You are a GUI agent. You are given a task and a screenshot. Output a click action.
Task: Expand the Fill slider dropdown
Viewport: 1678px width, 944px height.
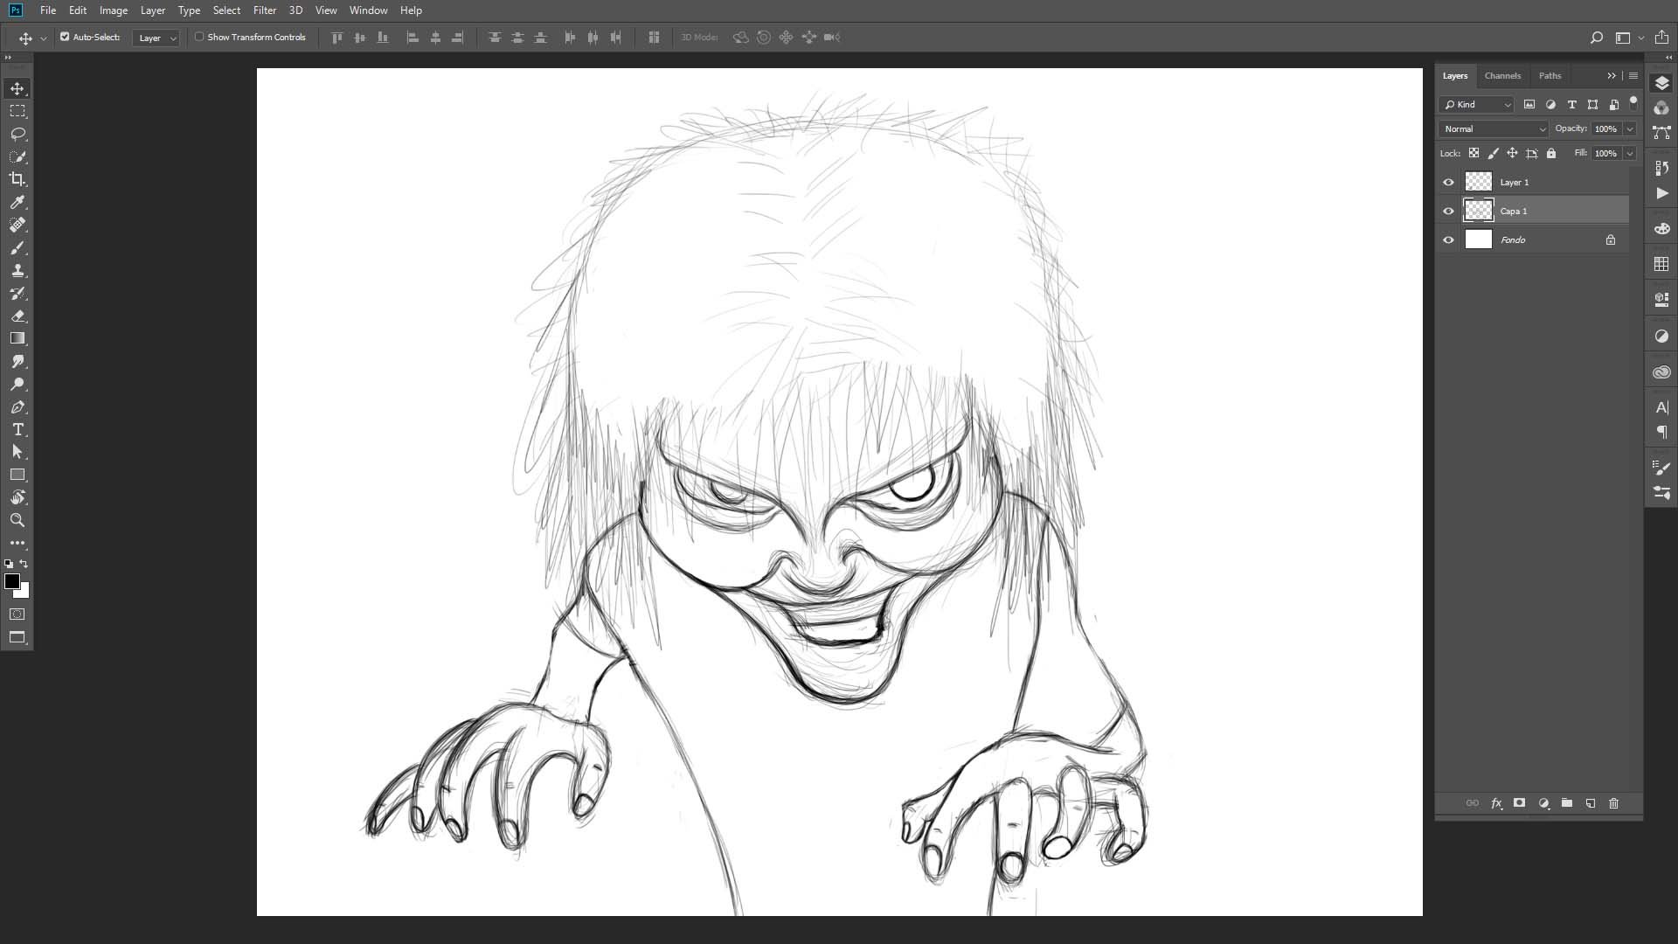point(1629,153)
